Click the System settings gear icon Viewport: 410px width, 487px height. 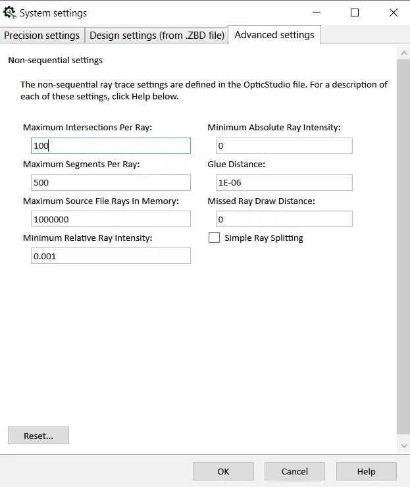(10, 13)
